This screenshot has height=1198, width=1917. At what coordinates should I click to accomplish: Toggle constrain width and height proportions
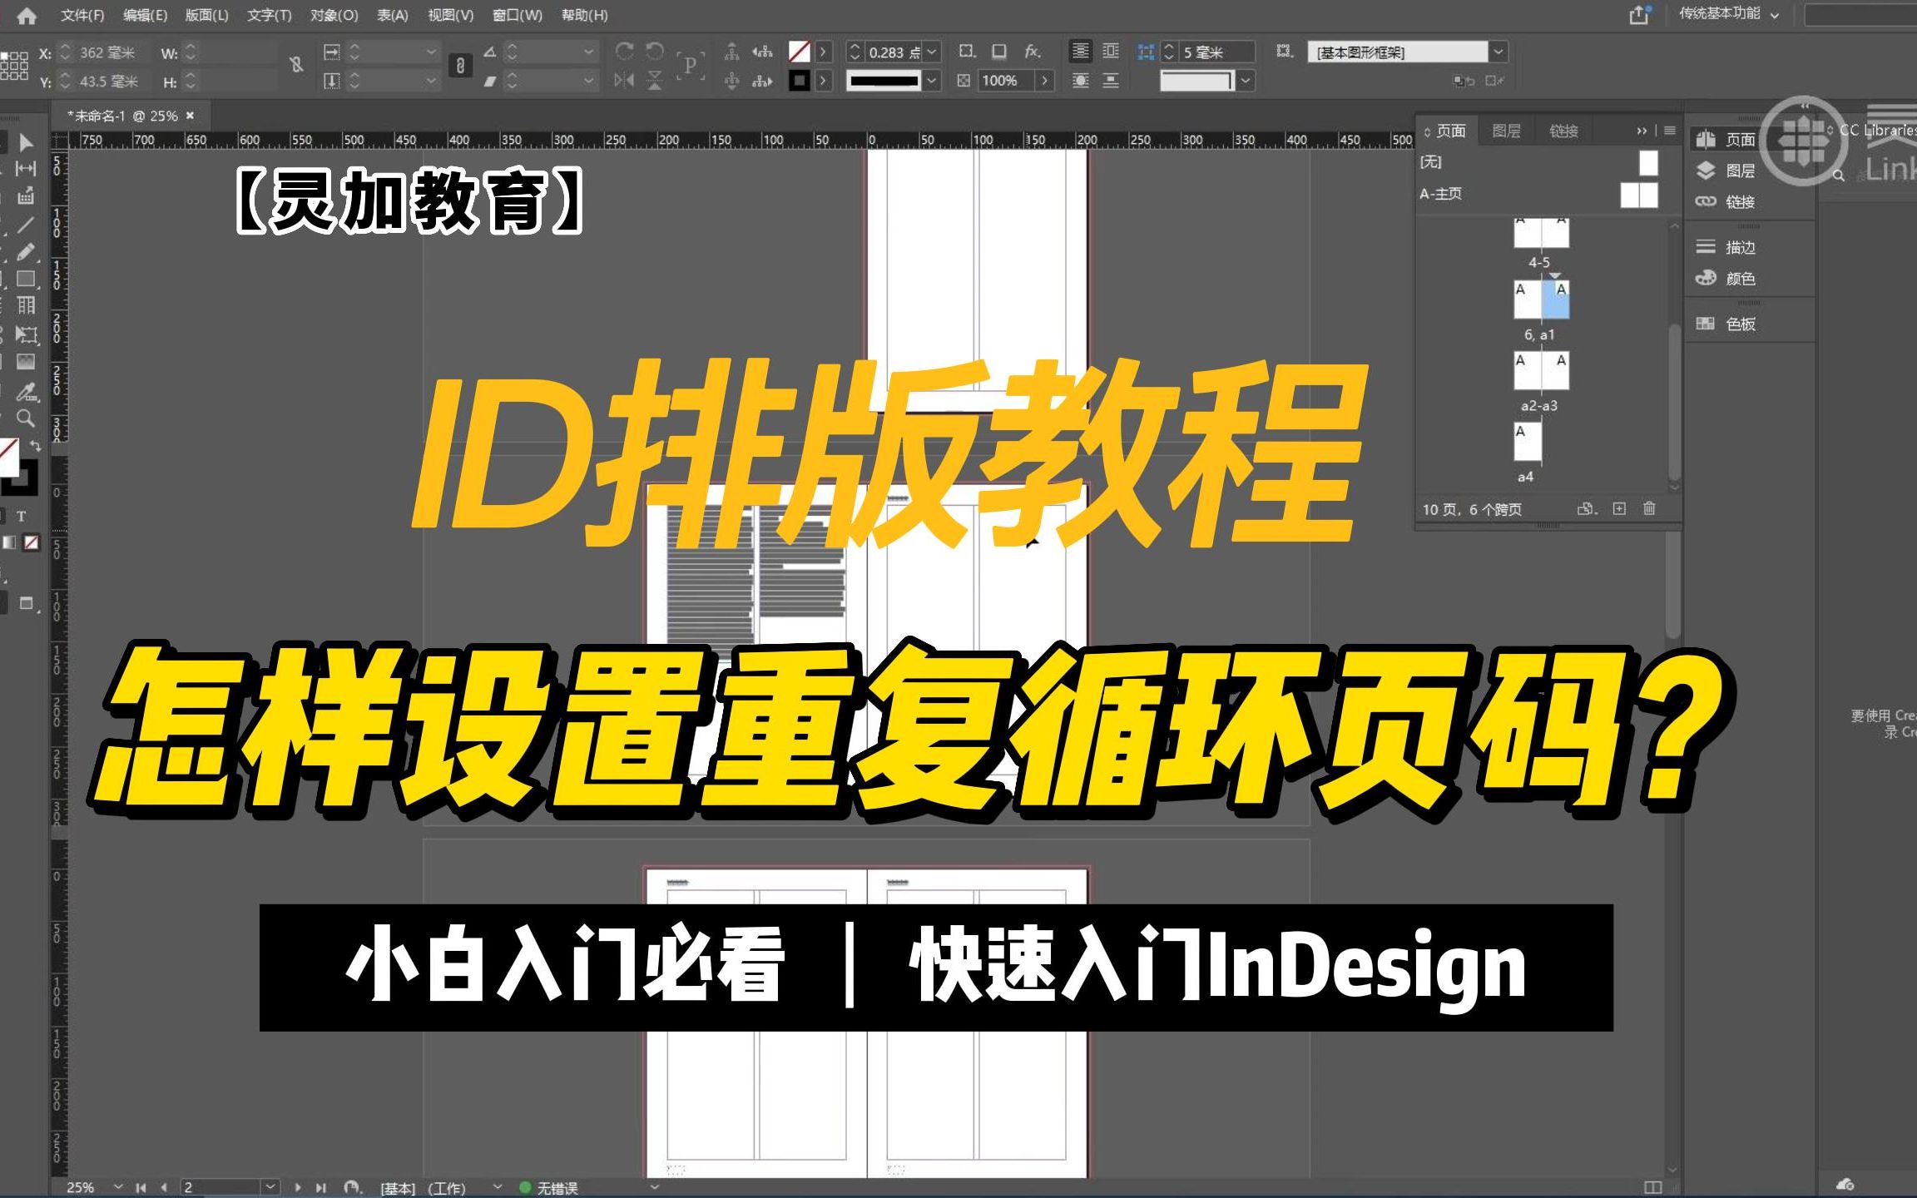[296, 65]
